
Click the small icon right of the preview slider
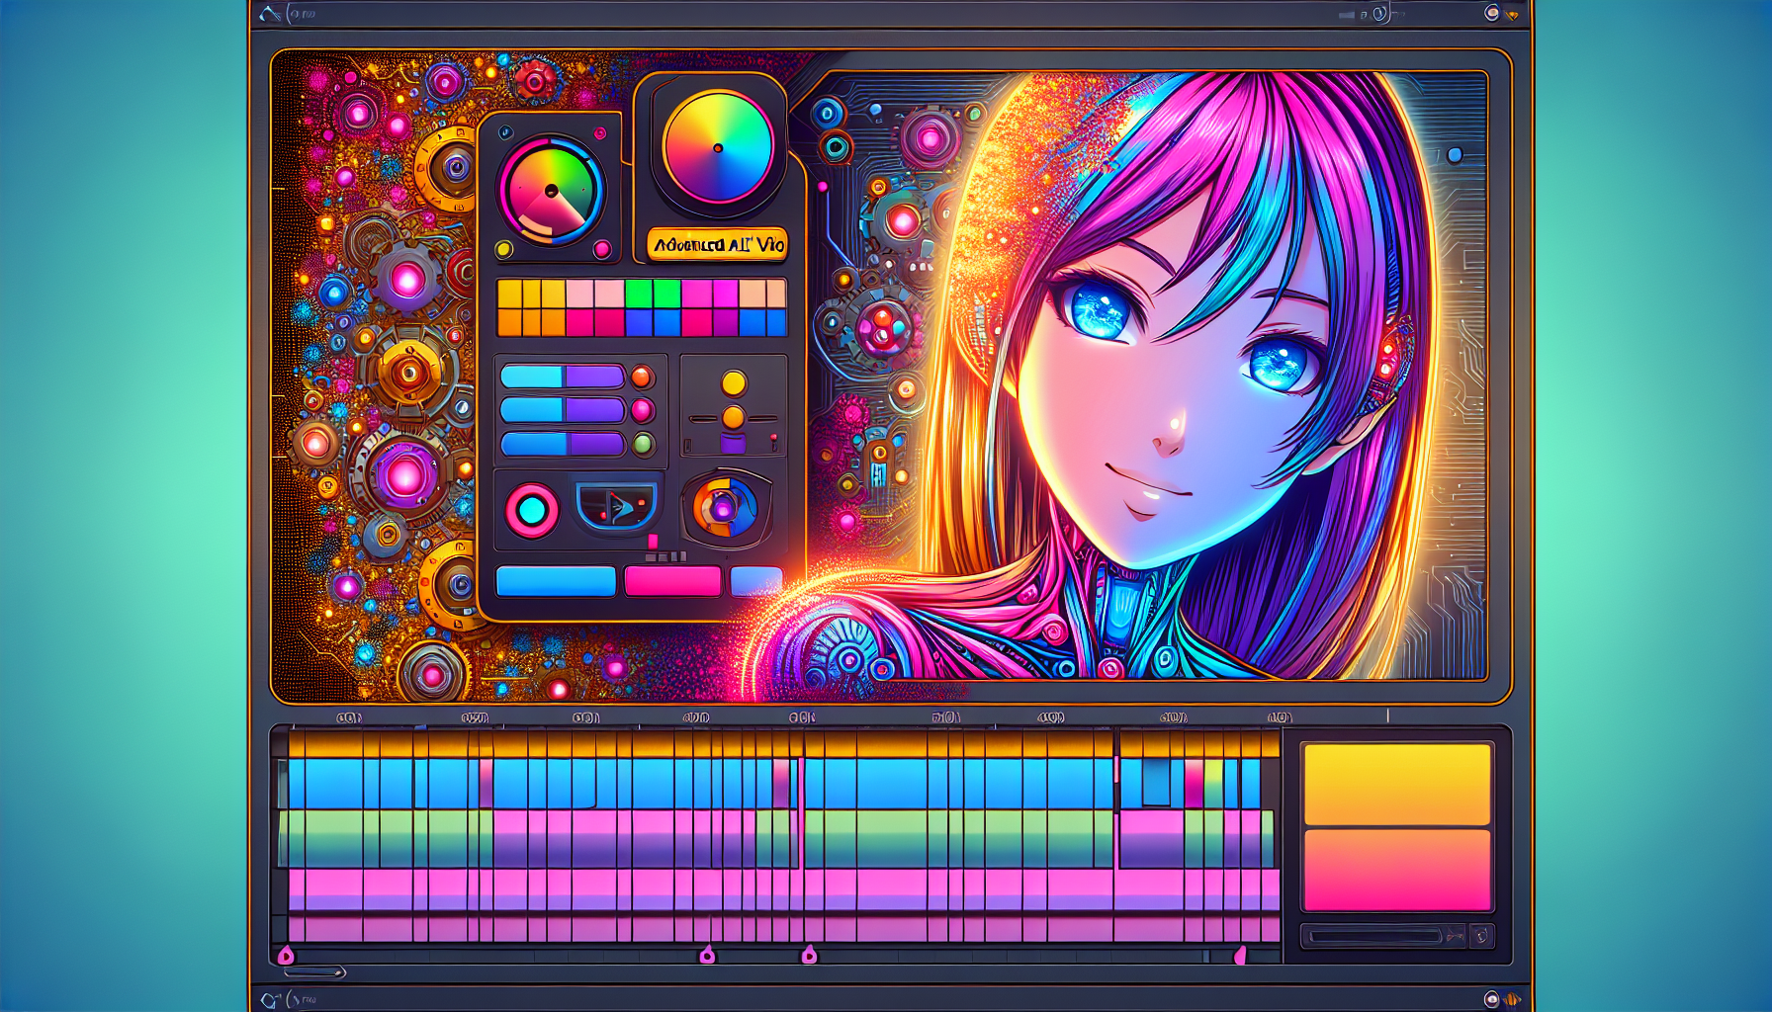tap(1480, 935)
